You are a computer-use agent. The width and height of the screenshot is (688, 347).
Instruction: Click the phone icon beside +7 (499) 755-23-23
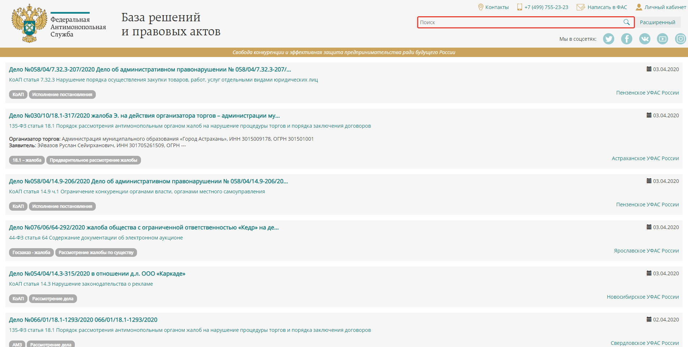[520, 7]
